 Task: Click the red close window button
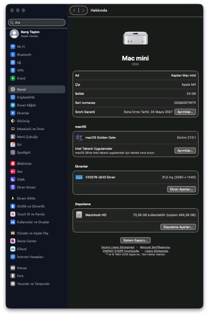[x=12, y=10]
